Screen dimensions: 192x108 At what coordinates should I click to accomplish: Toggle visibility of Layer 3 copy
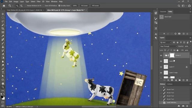[x=161, y=73]
